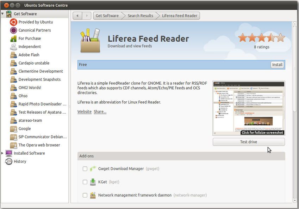Click the vertical scrollbar handle
299x209 pixels.
[x=295, y=68]
